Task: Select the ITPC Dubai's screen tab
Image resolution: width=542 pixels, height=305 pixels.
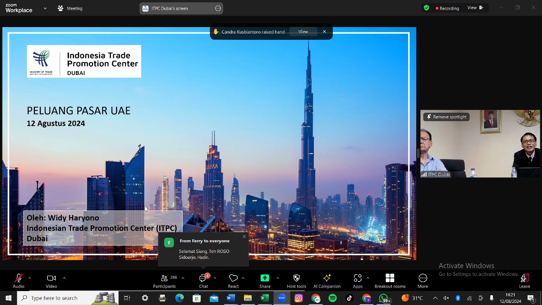Action: coord(181,8)
